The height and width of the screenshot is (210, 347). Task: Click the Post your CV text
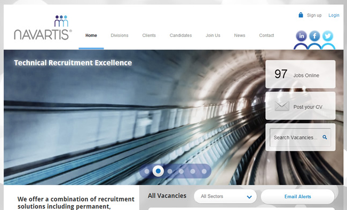pos(308,107)
